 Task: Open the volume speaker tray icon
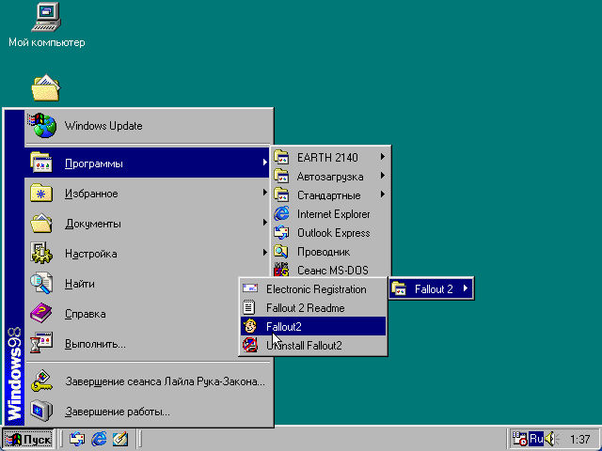[x=551, y=439]
